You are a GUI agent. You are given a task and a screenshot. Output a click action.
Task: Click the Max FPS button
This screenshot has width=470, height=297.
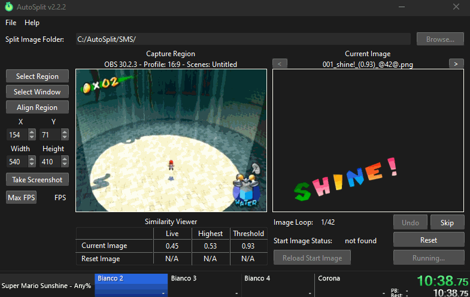[x=22, y=197]
